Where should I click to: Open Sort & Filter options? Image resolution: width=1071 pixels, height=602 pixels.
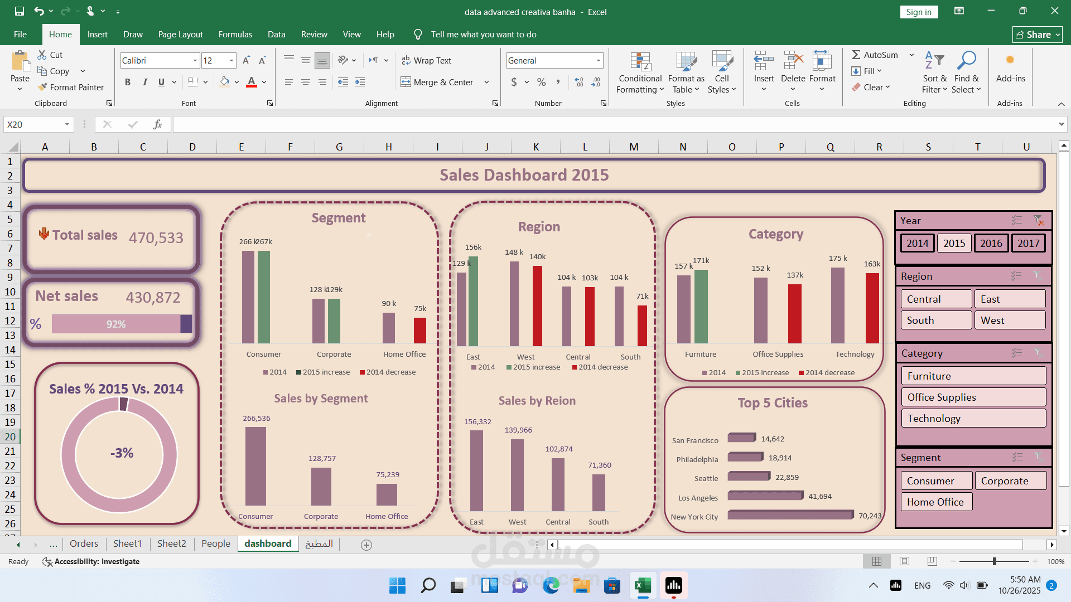(x=935, y=72)
